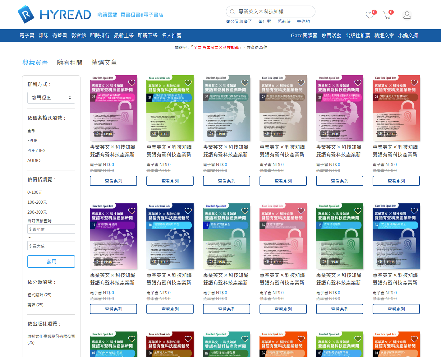Screen dimensions: 441x357
Task: Open book cover thumbnail of issue 22
Action: pos(283,108)
